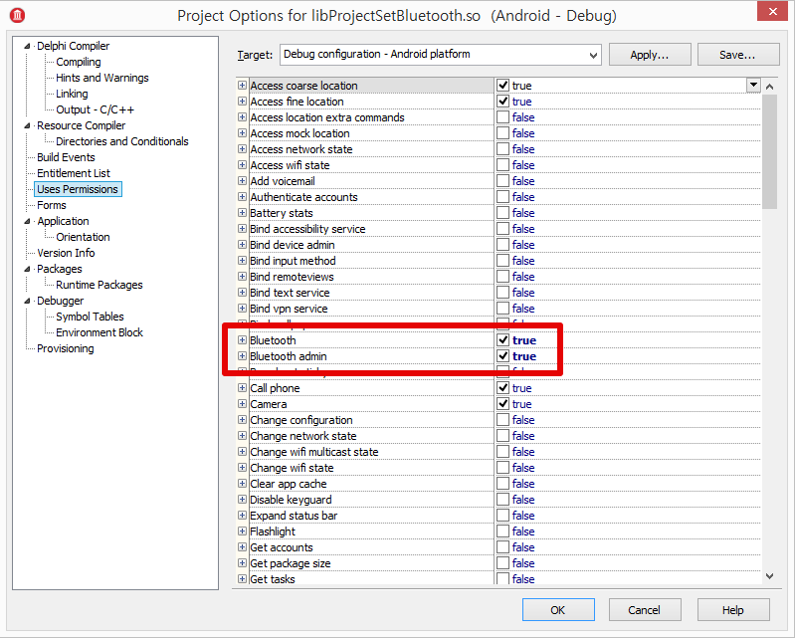Select Runtime Packages tree item
The height and width of the screenshot is (638, 795).
coord(99,285)
